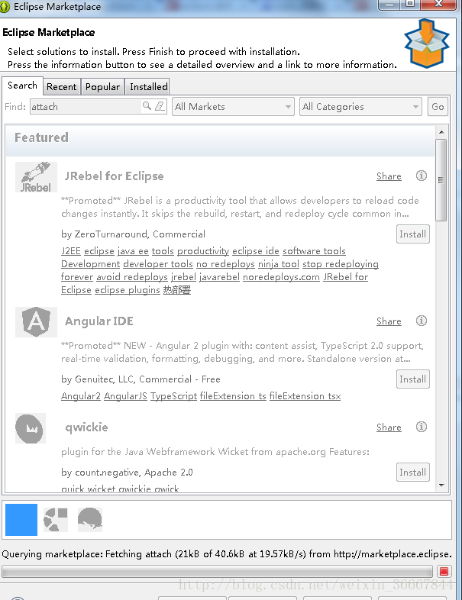Share JRebel for Eclipse
This screenshot has height=600, width=462.
pyautogui.click(x=389, y=176)
